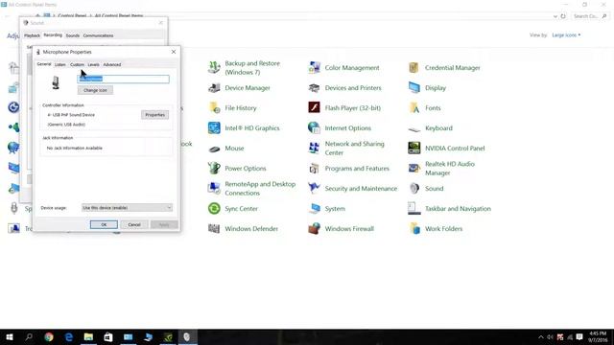Click the Search Control Panel box
The width and height of the screenshot is (614, 345).
click(x=590, y=16)
